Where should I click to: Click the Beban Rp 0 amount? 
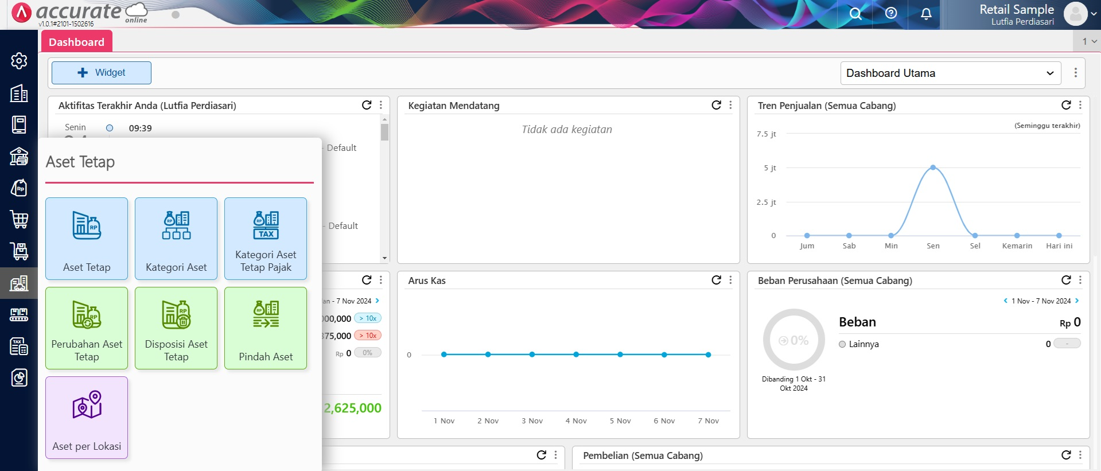[1070, 322]
